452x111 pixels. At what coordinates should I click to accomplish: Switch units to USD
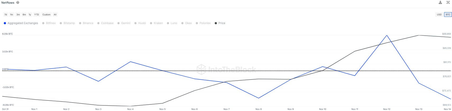pos(439,15)
